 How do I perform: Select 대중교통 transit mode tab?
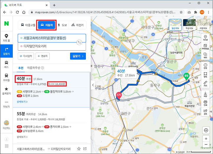[28, 25]
